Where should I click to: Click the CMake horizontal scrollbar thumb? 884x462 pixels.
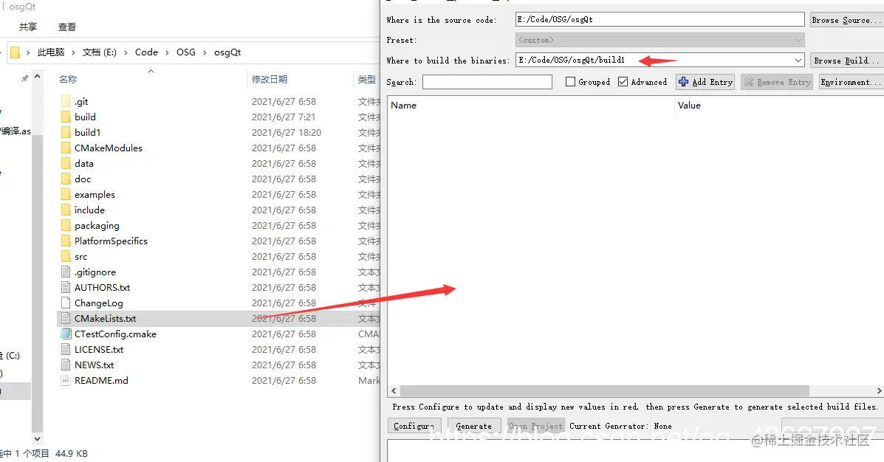point(605,390)
